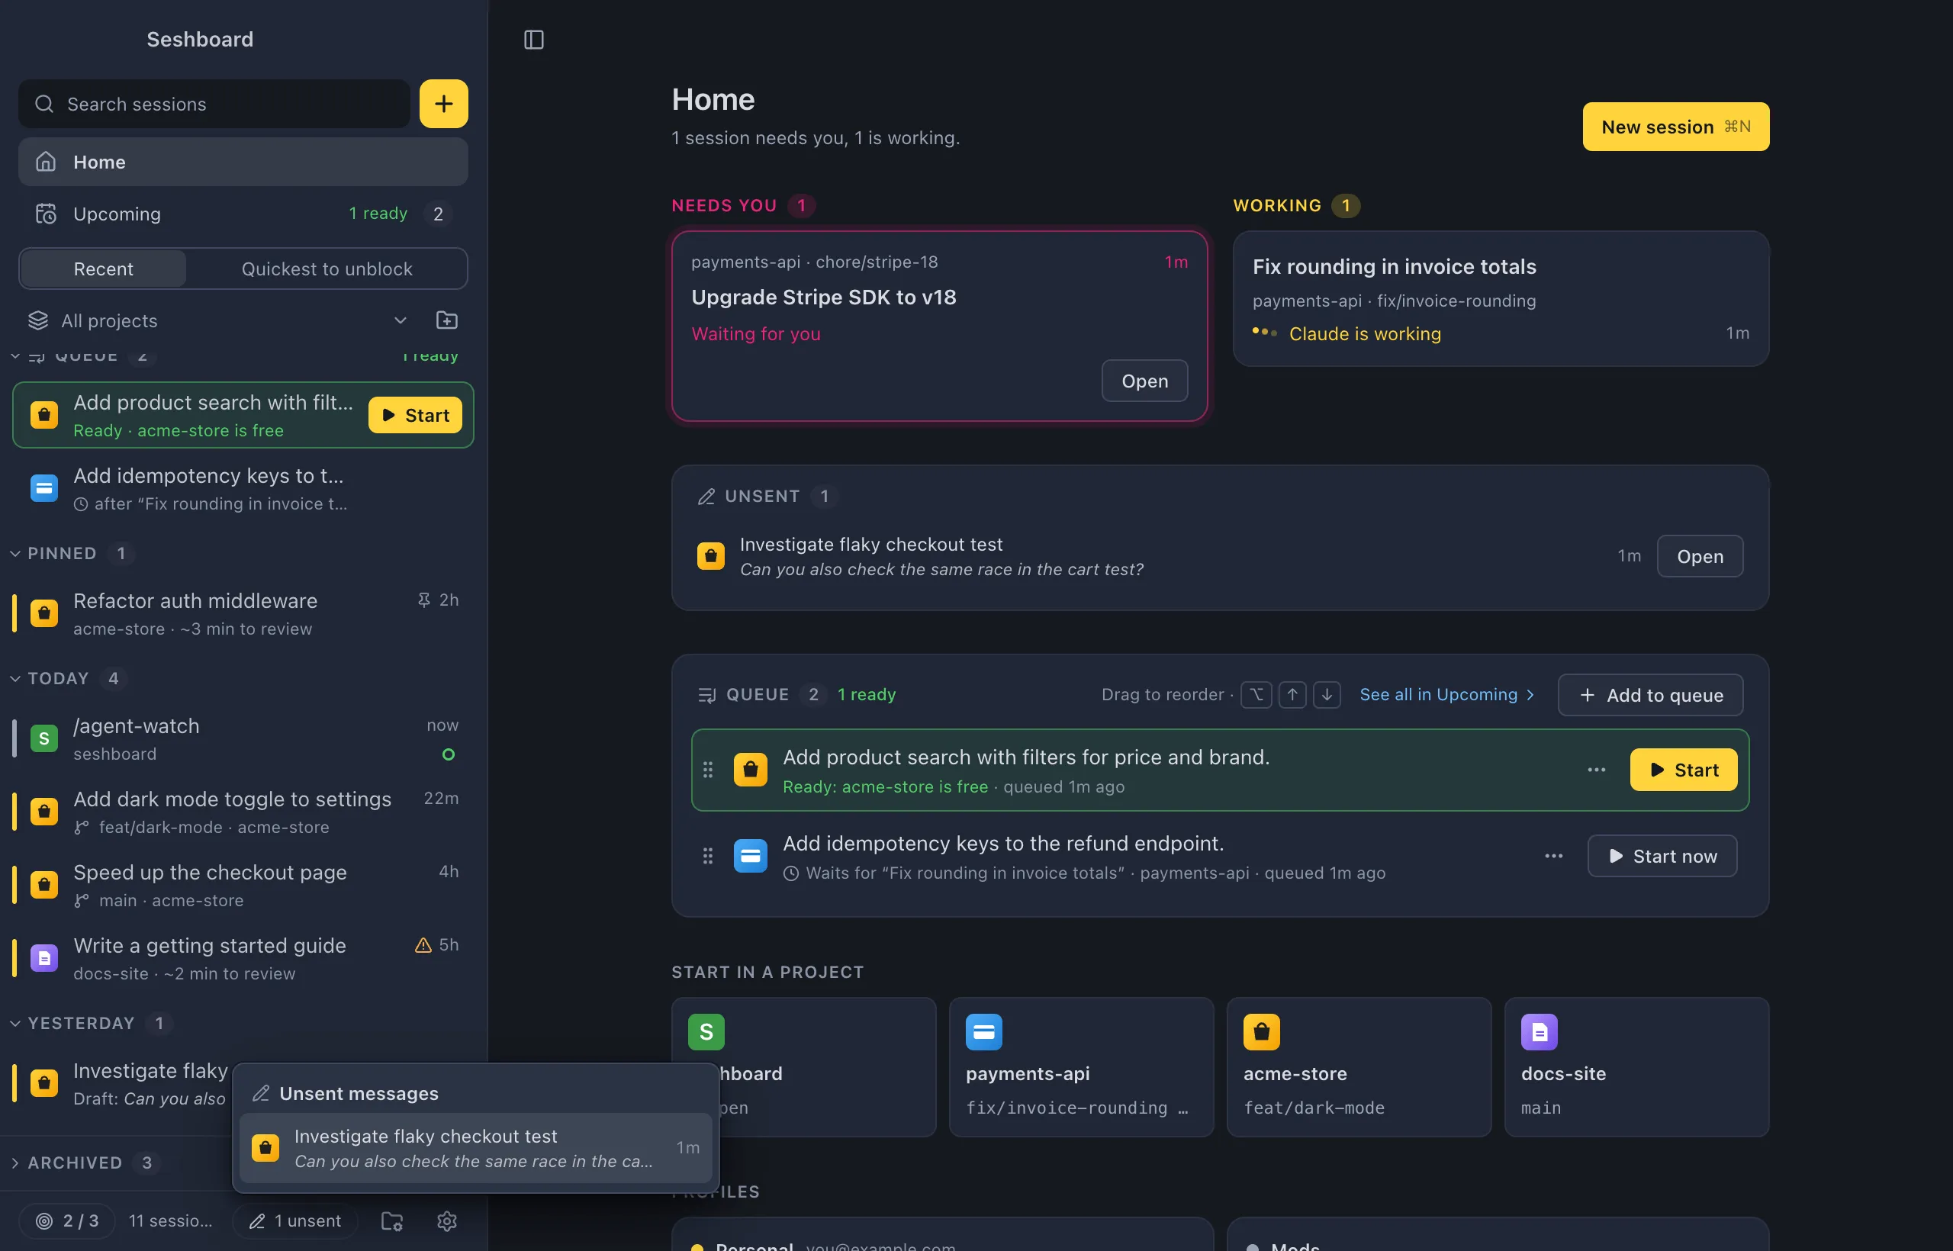Screen dimensions: 1953x1251
Task: Click the folder settings icon in footer
Action: [x=392, y=1220]
